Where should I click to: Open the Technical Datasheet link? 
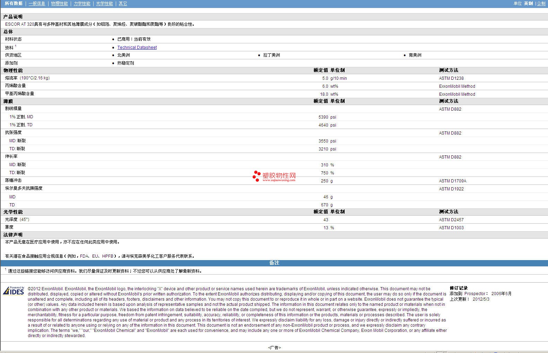tap(137, 48)
